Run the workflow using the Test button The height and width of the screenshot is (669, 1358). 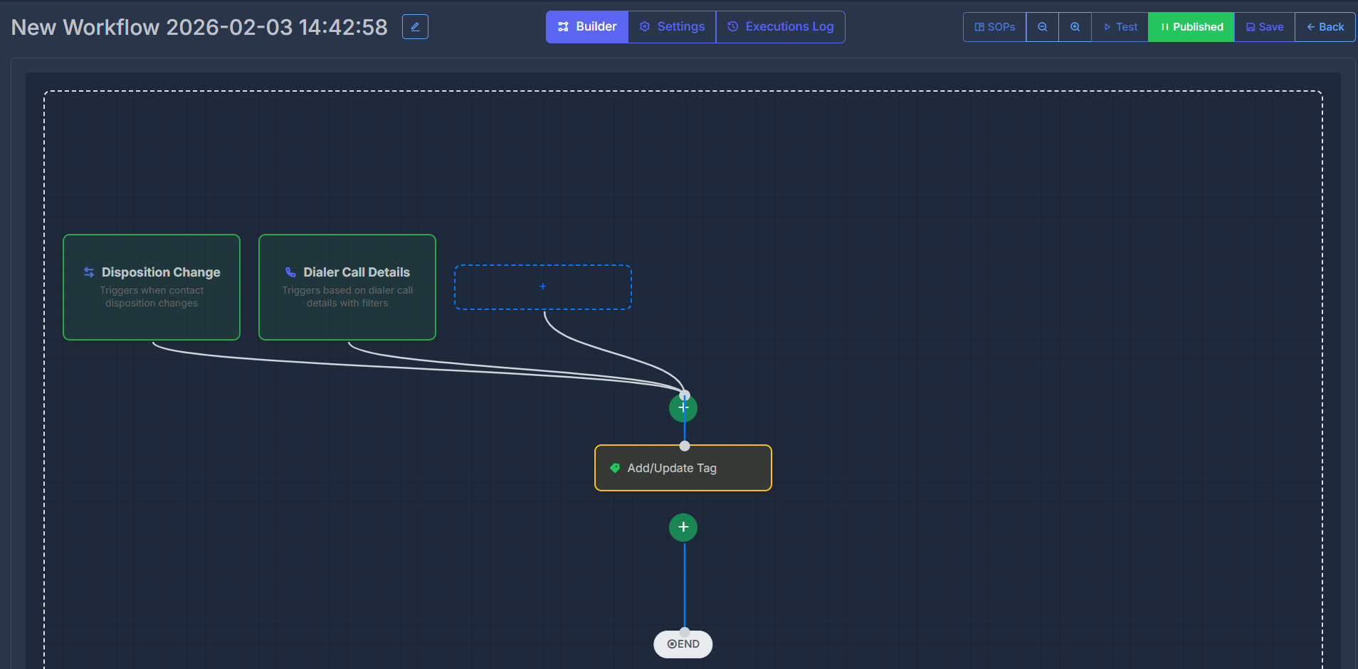[1120, 26]
